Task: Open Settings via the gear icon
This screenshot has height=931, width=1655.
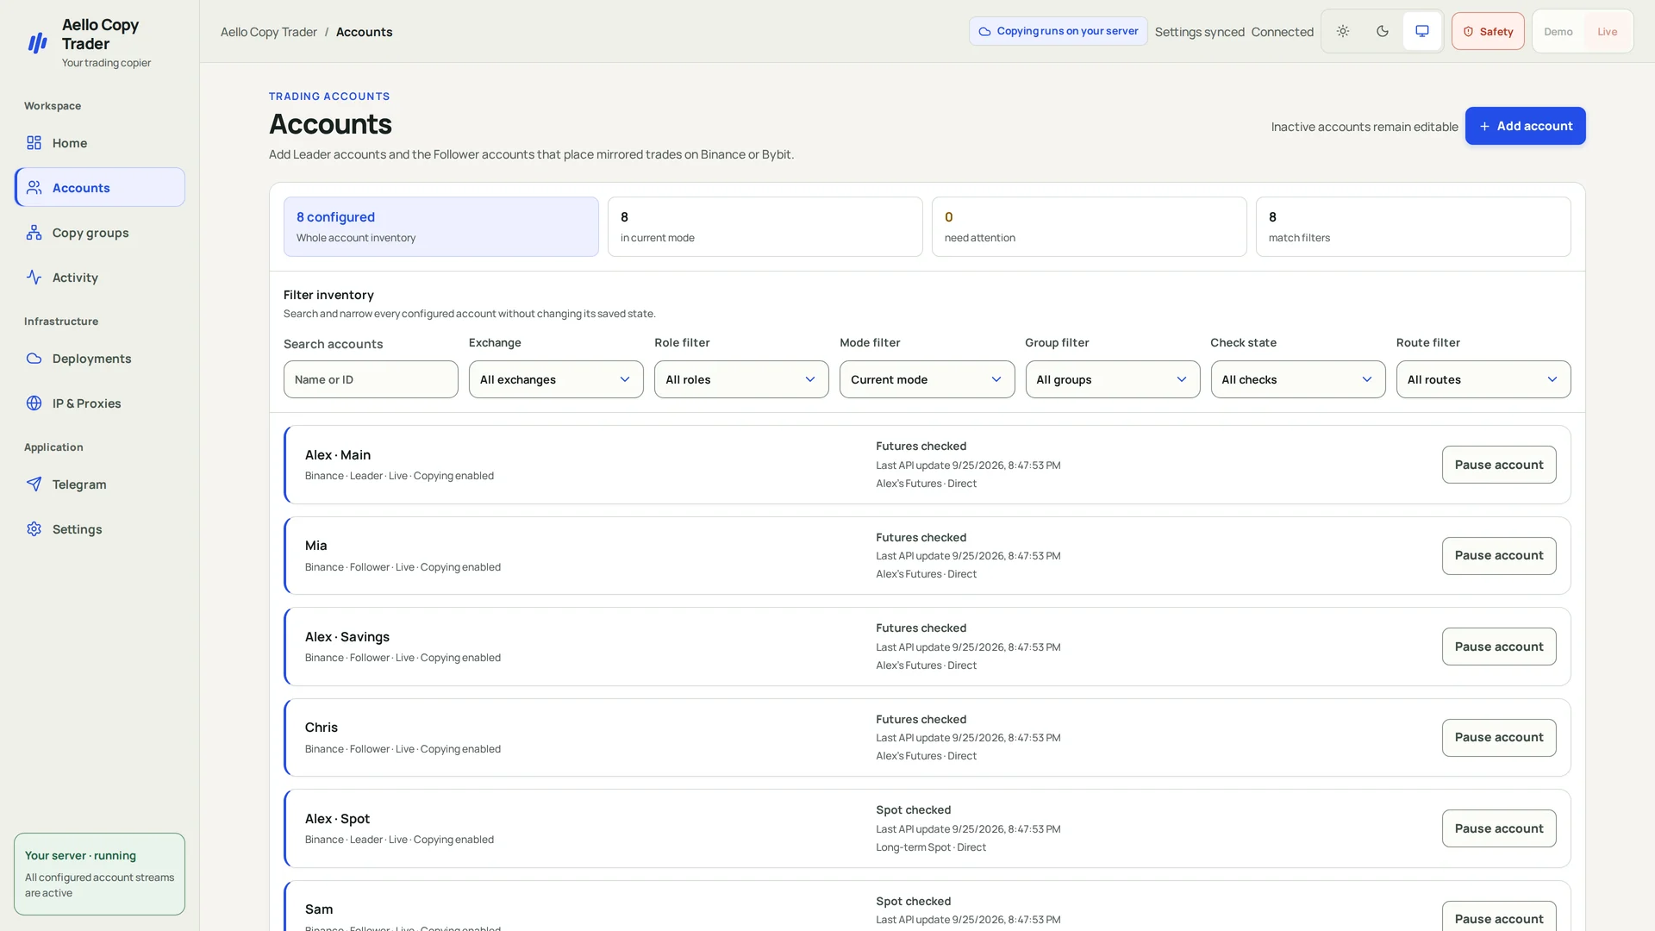Action: pos(34,529)
